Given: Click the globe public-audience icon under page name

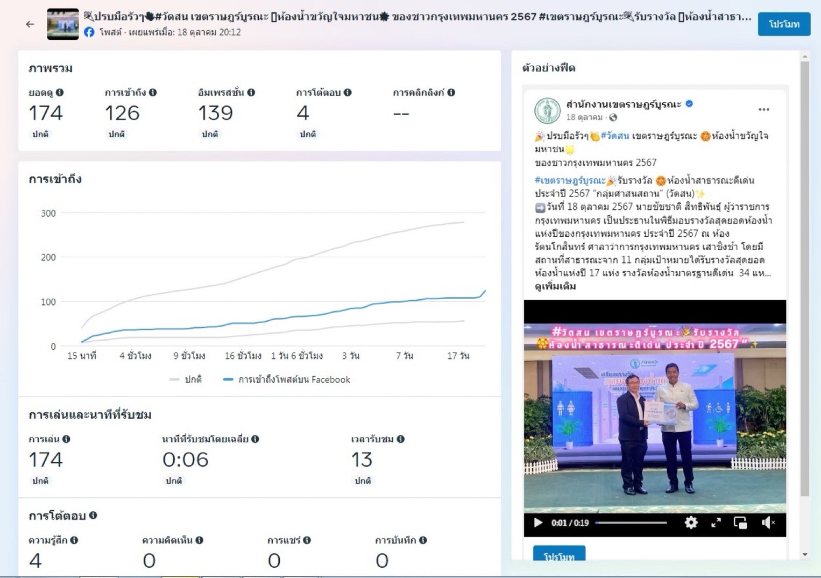Looking at the screenshot, I should coord(613,117).
